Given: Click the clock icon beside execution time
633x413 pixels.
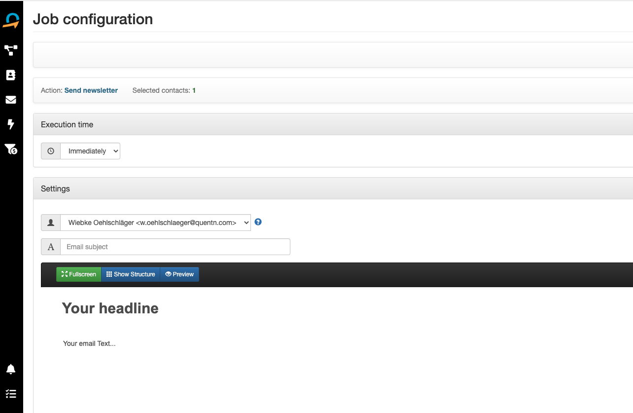Looking at the screenshot, I should 51,151.
